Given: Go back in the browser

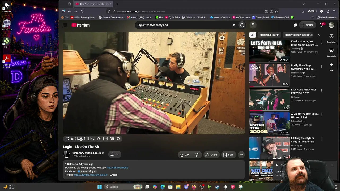Looking at the screenshot, I should coord(69,11).
